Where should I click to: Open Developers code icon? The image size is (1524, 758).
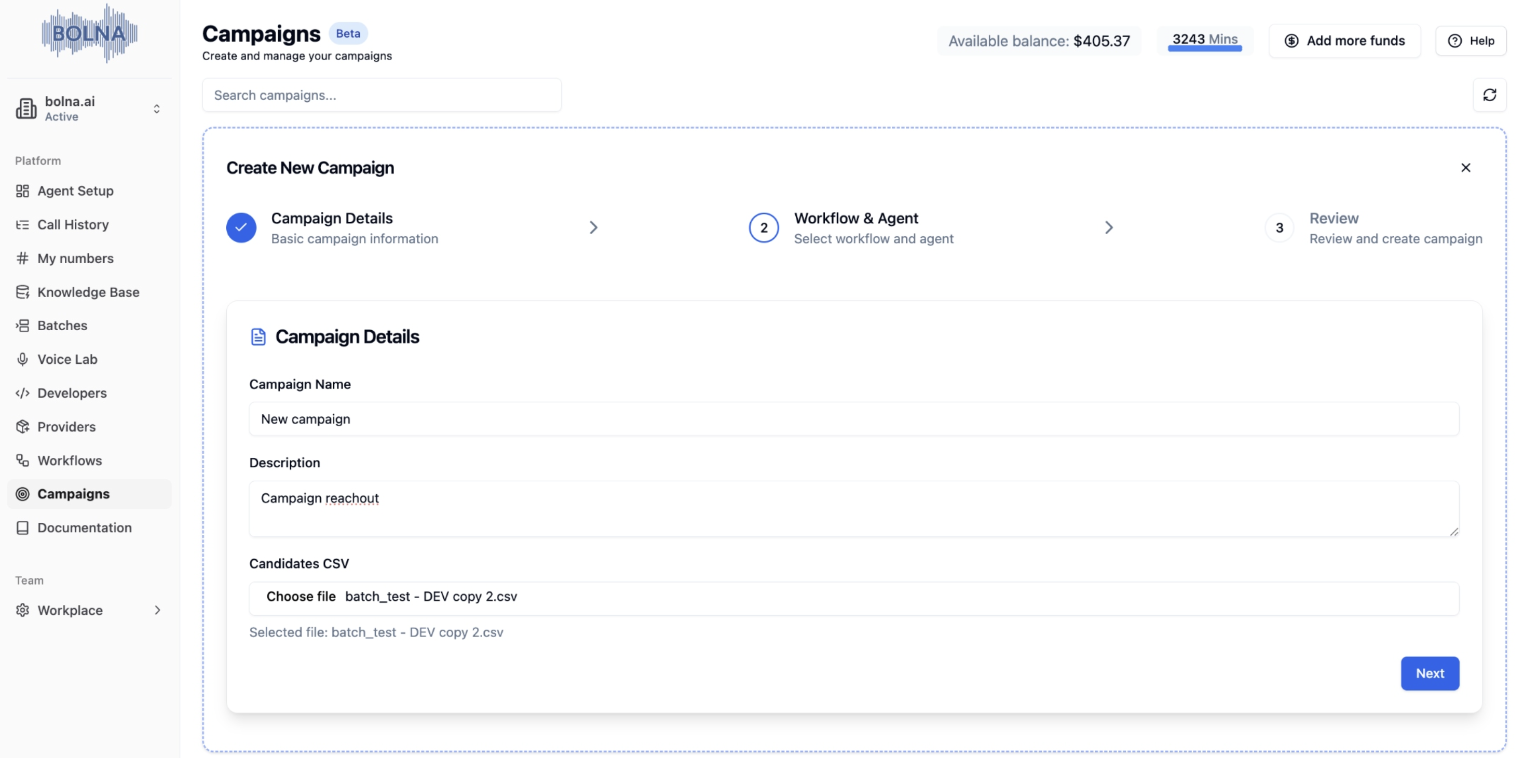(x=22, y=393)
